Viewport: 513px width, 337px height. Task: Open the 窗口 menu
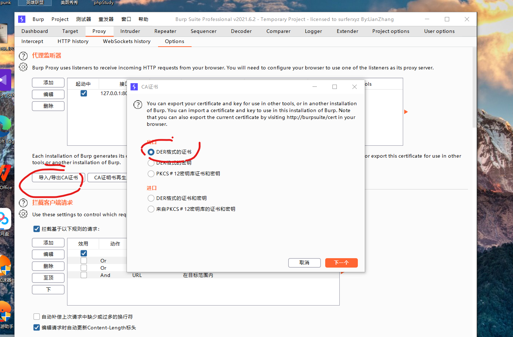126,19
